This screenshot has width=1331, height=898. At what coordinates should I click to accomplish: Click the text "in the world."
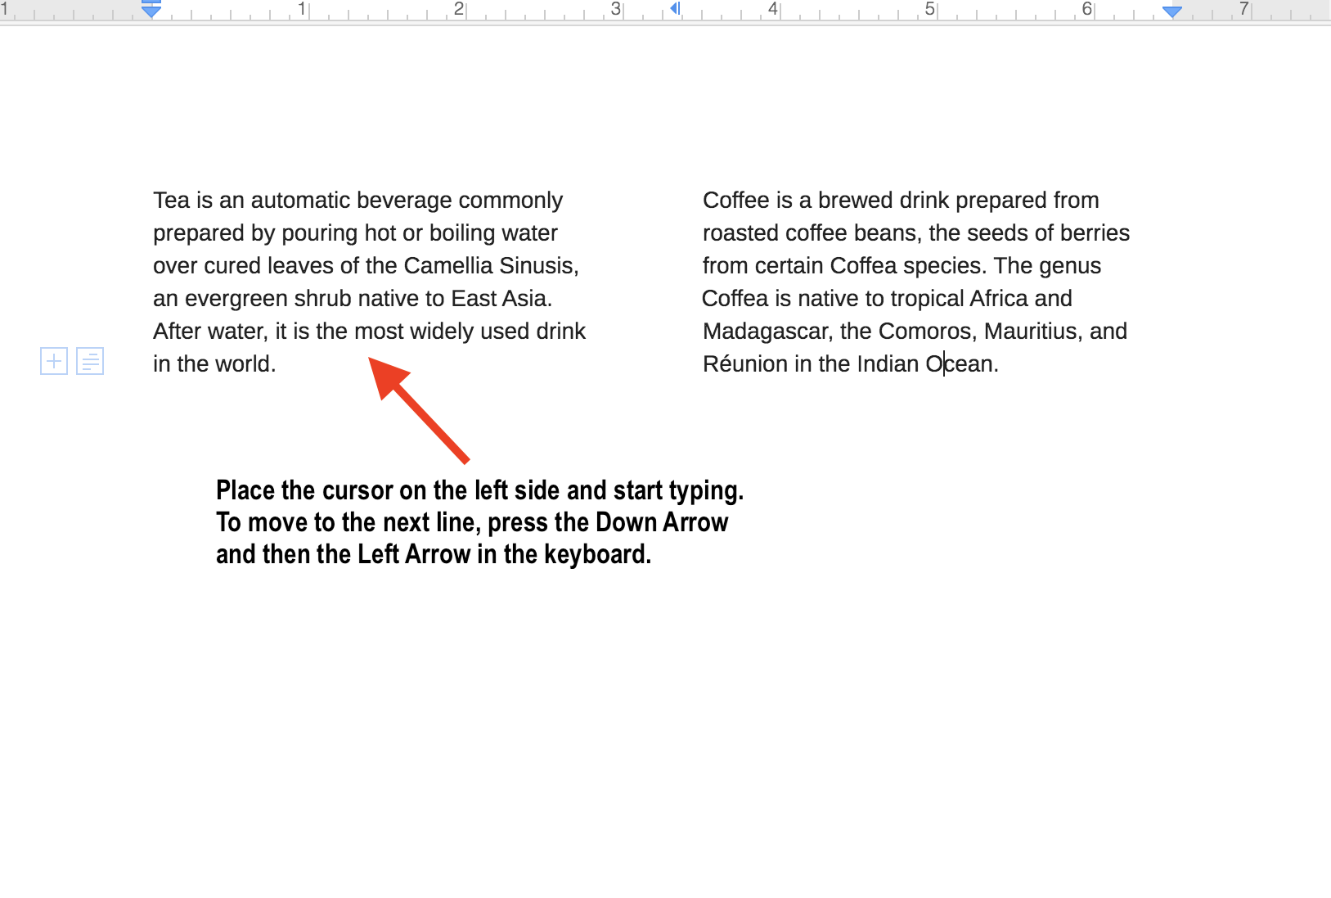point(214,364)
